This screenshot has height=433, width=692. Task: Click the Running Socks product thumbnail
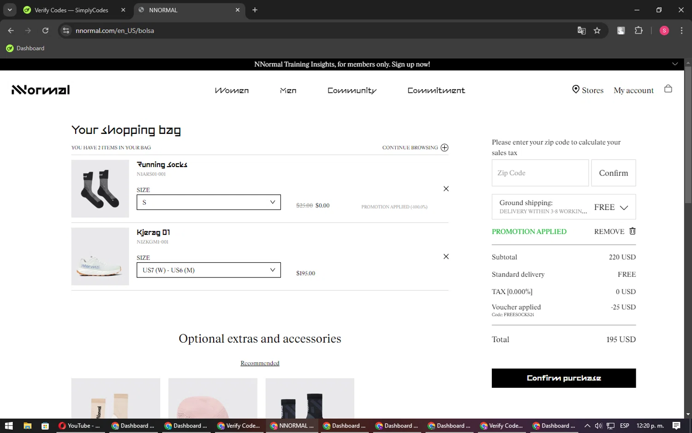point(100,189)
